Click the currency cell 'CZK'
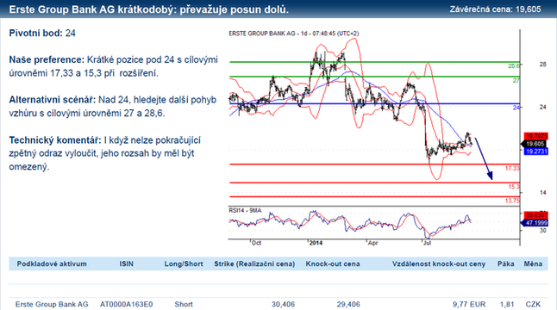 533,304
